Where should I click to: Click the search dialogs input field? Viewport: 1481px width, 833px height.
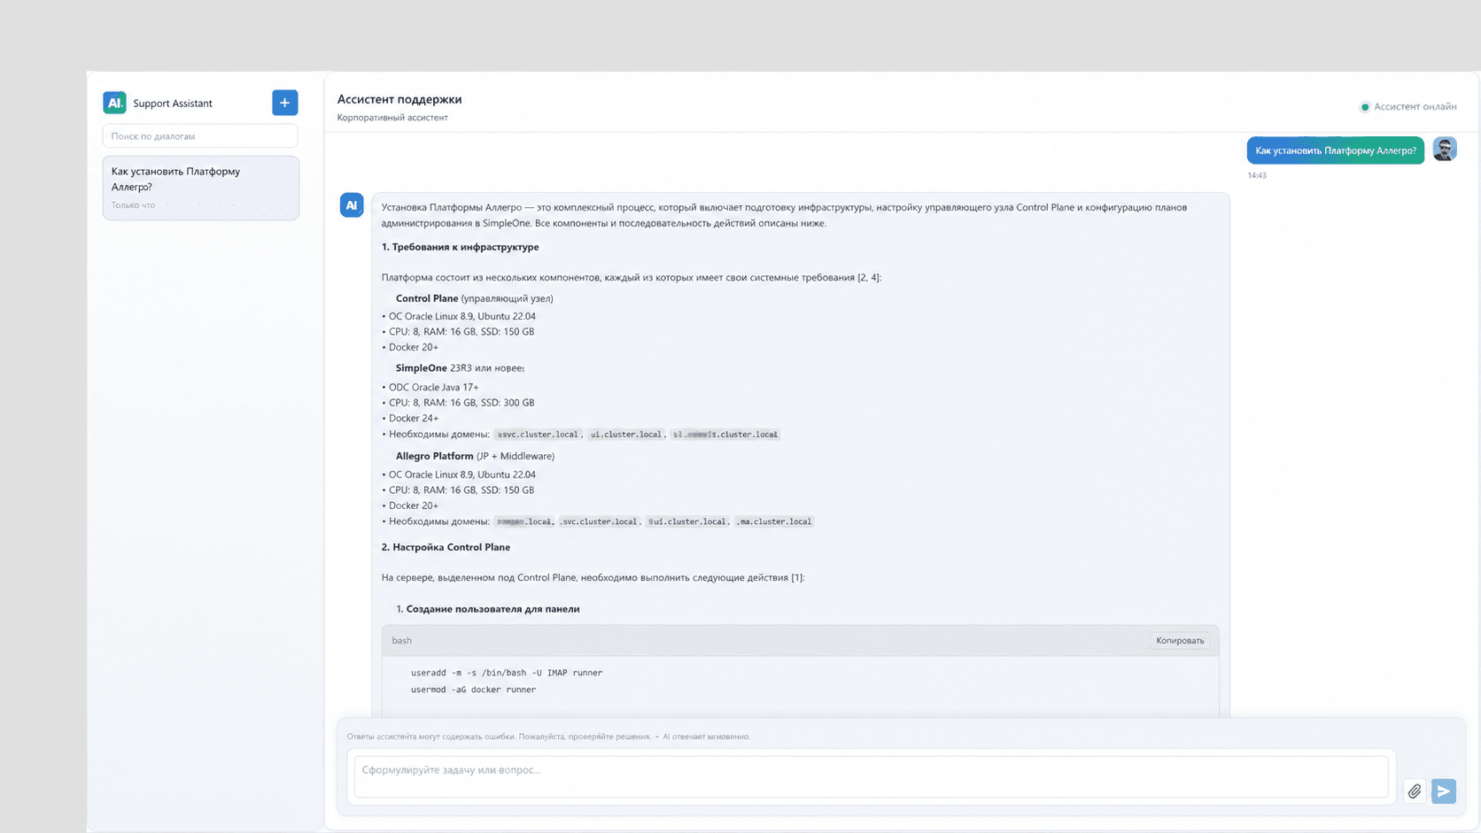(200, 136)
